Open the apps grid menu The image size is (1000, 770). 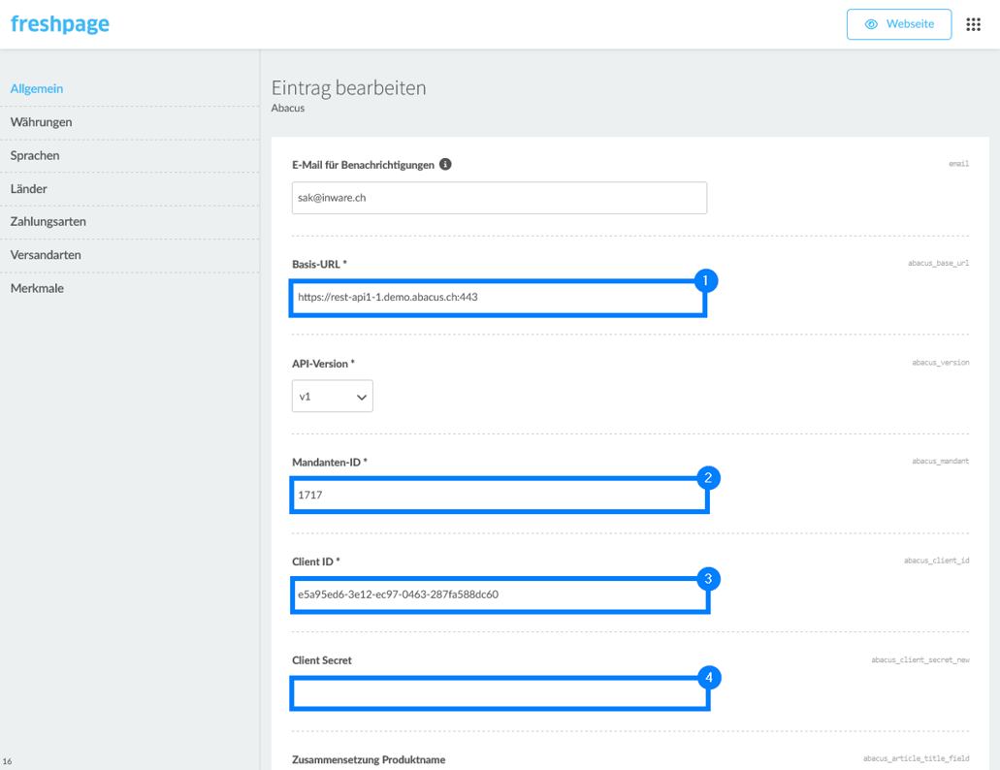pos(973,24)
